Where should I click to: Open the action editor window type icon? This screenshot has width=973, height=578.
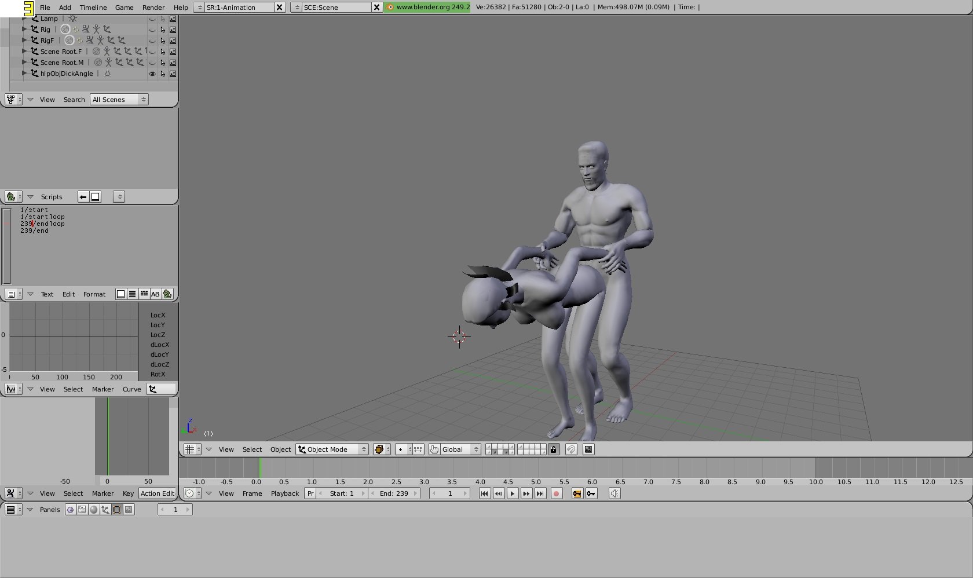[13, 493]
